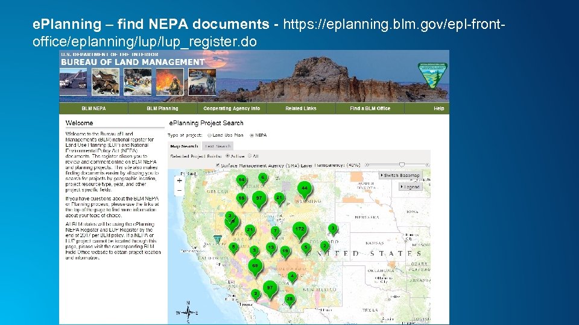Click the compass rose on the map
This screenshot has width=579, height=325.
click(x=188, y=312)
